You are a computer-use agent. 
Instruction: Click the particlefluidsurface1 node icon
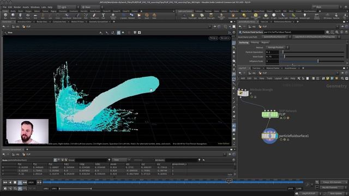click(x=269, y=136)
